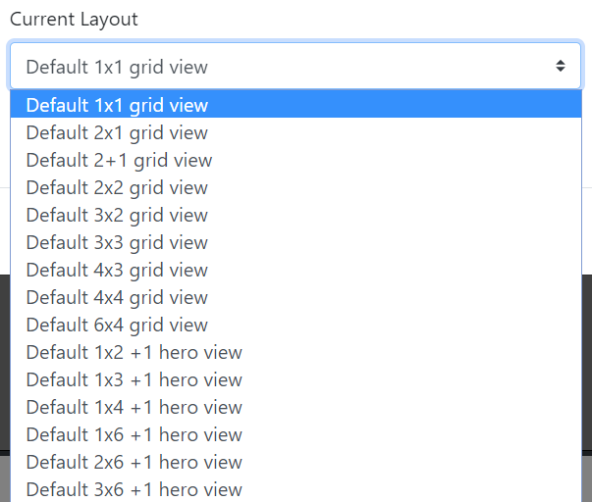
Task: Pick Default 4x3 grid view
Action: [118, 270]
